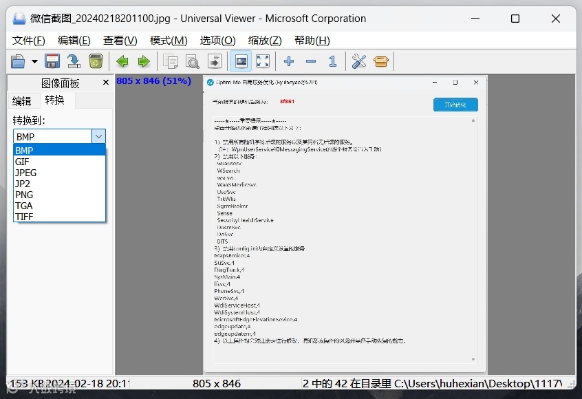Select PNG in the format list

coord(59,195)
